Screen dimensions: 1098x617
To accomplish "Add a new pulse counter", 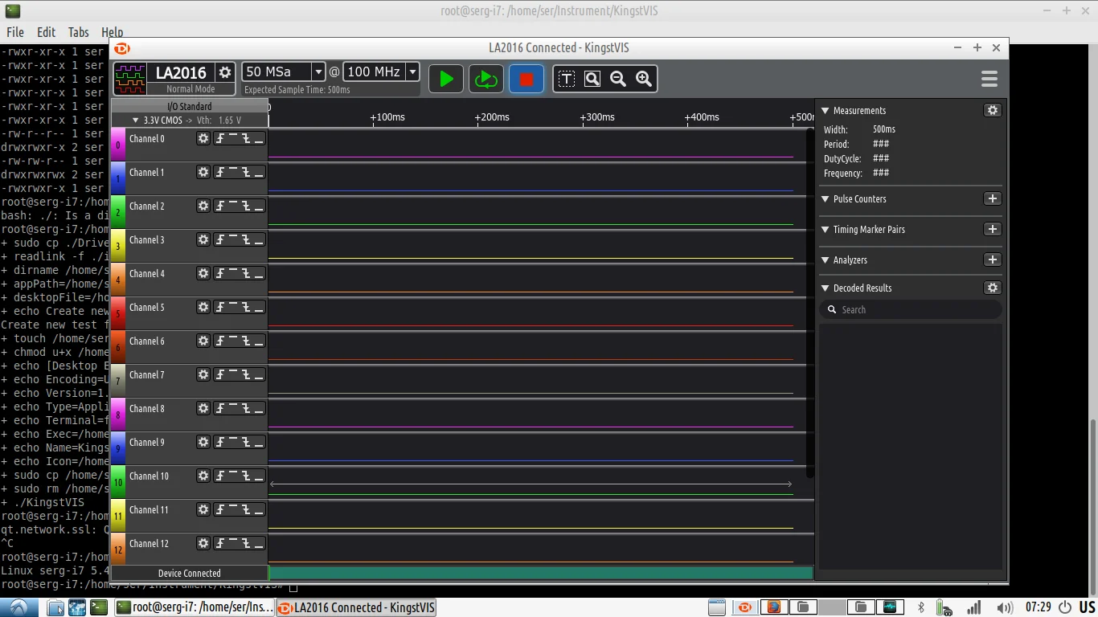I will [x=993, y=198].
